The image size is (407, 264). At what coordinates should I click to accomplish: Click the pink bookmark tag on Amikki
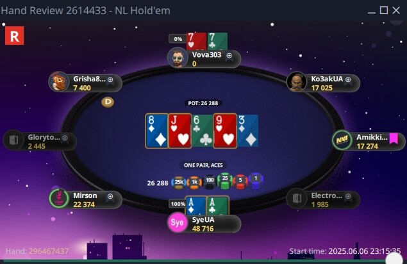[394, 138]
